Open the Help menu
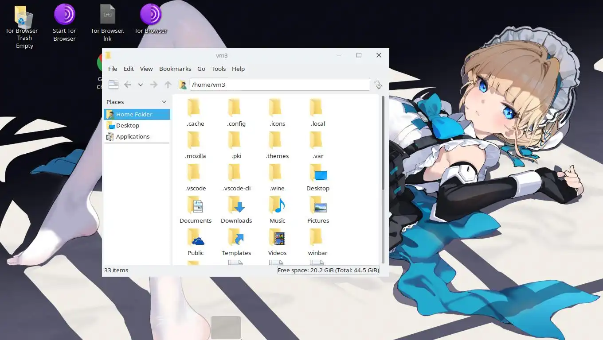 coord(238,69)
